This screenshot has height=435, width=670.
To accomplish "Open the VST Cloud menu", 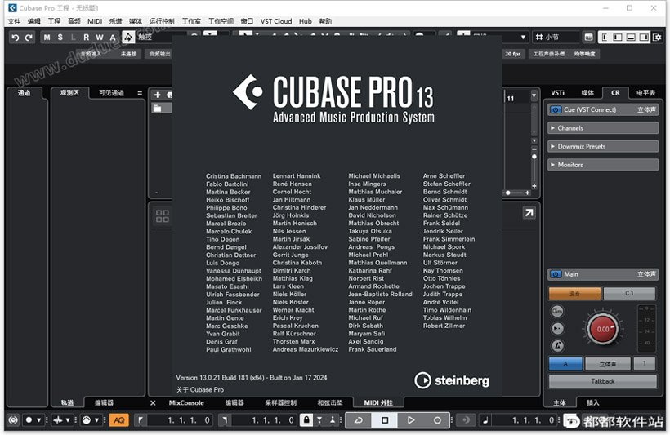I will point(276,21).
